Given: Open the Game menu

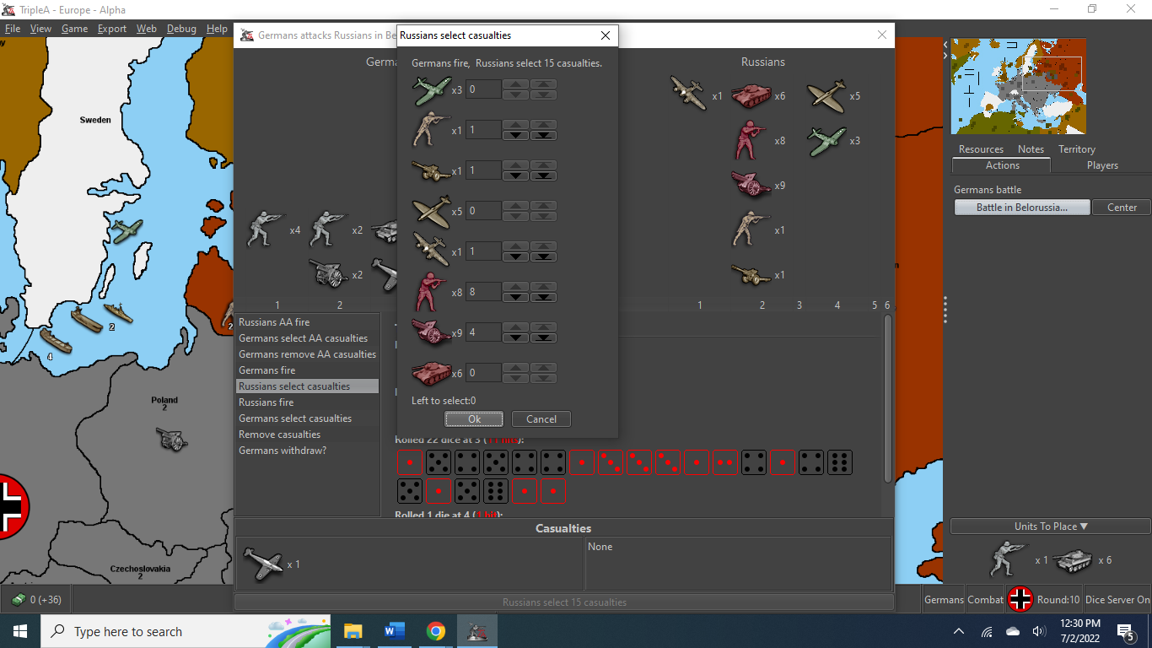Looking at the screenshot, I should [x=74, y=29].
